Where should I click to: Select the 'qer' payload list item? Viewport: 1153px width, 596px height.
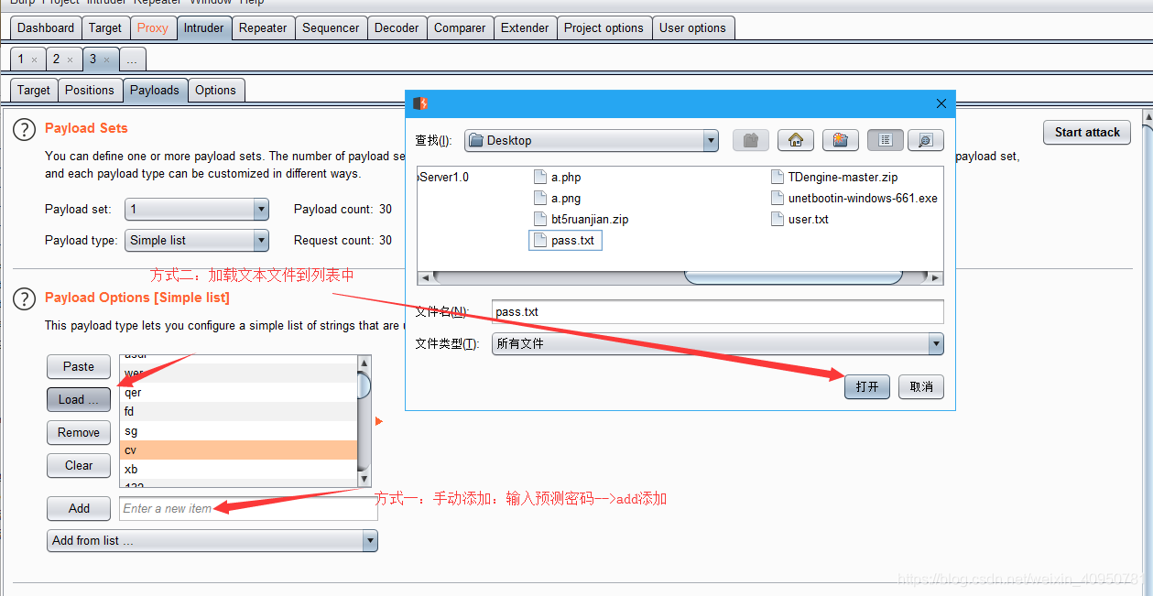[x=238, y=392]
